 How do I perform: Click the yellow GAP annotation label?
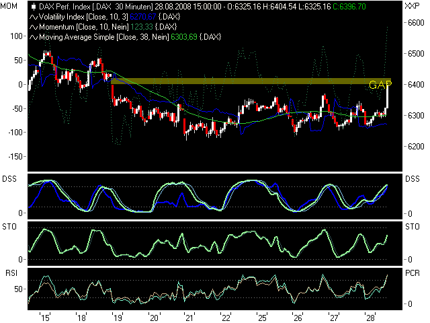click(380, 85)
